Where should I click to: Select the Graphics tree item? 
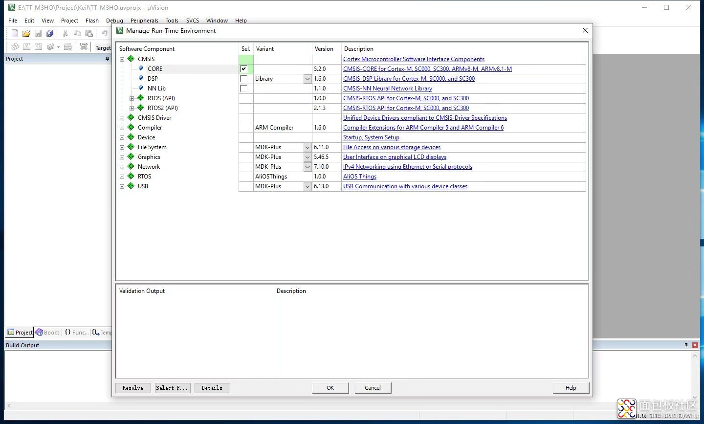[149, 157]
